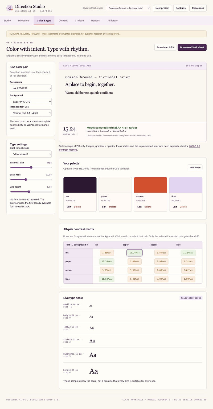Viewport: 213px width, 409px height.
Task: Select ink on lilac 11.64 ratio cell
Action: [188, 253]
